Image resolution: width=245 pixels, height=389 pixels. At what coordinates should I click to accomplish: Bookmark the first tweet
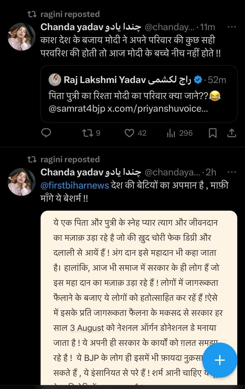click(213, 133)
